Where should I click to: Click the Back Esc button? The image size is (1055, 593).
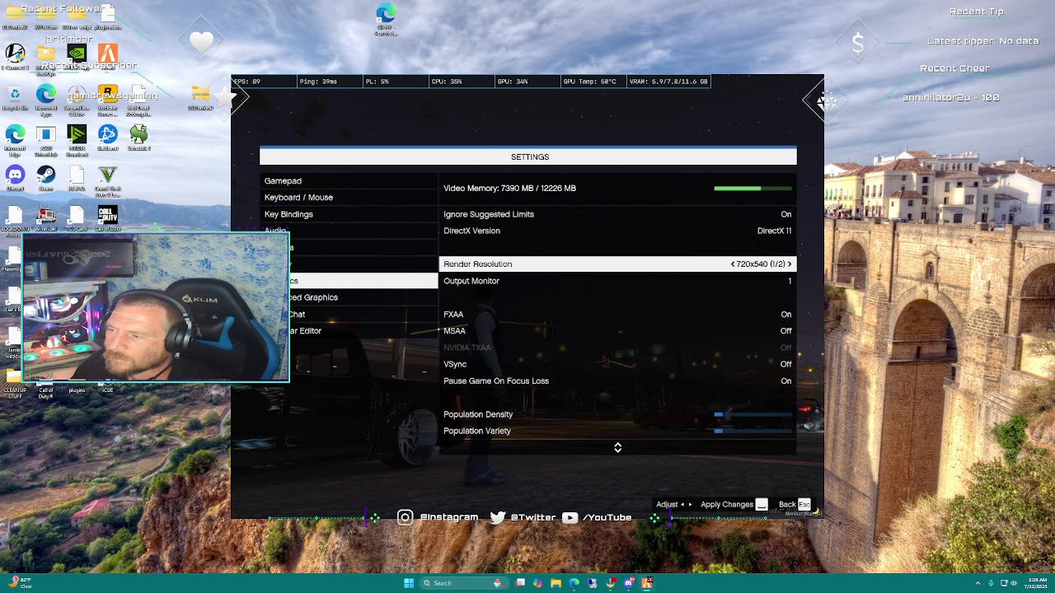[795, 504]
